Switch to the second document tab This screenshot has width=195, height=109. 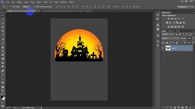tap(66, 11)
